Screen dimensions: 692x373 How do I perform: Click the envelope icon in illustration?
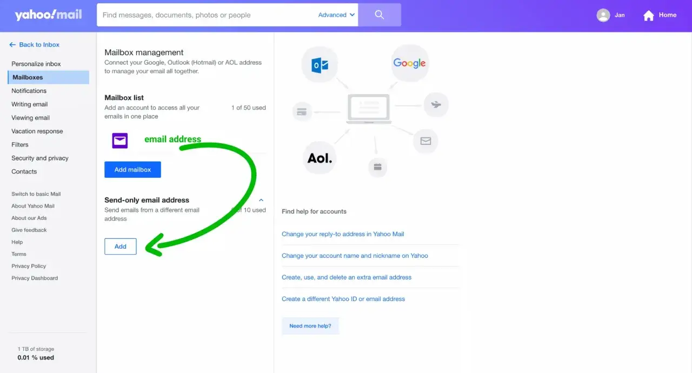coord(425,141)
